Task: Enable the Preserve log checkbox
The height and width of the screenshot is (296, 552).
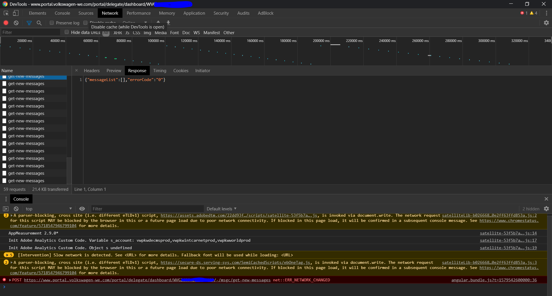Action: [x=52, y=23]
